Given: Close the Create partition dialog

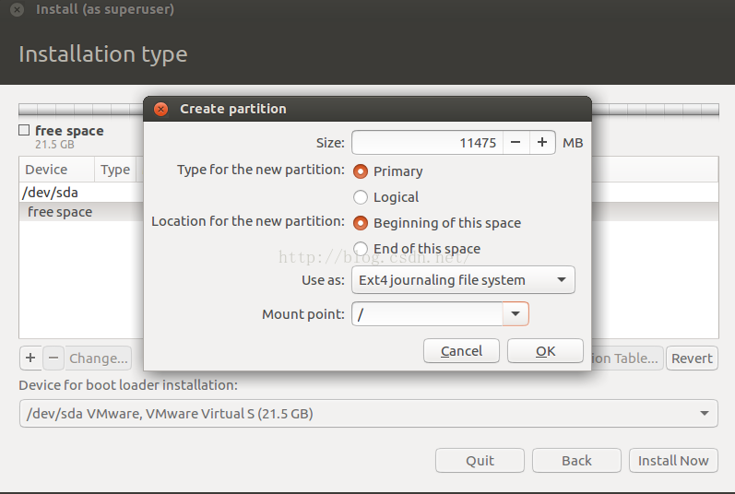Looking at the screenshot, I should tap(160, 109).
